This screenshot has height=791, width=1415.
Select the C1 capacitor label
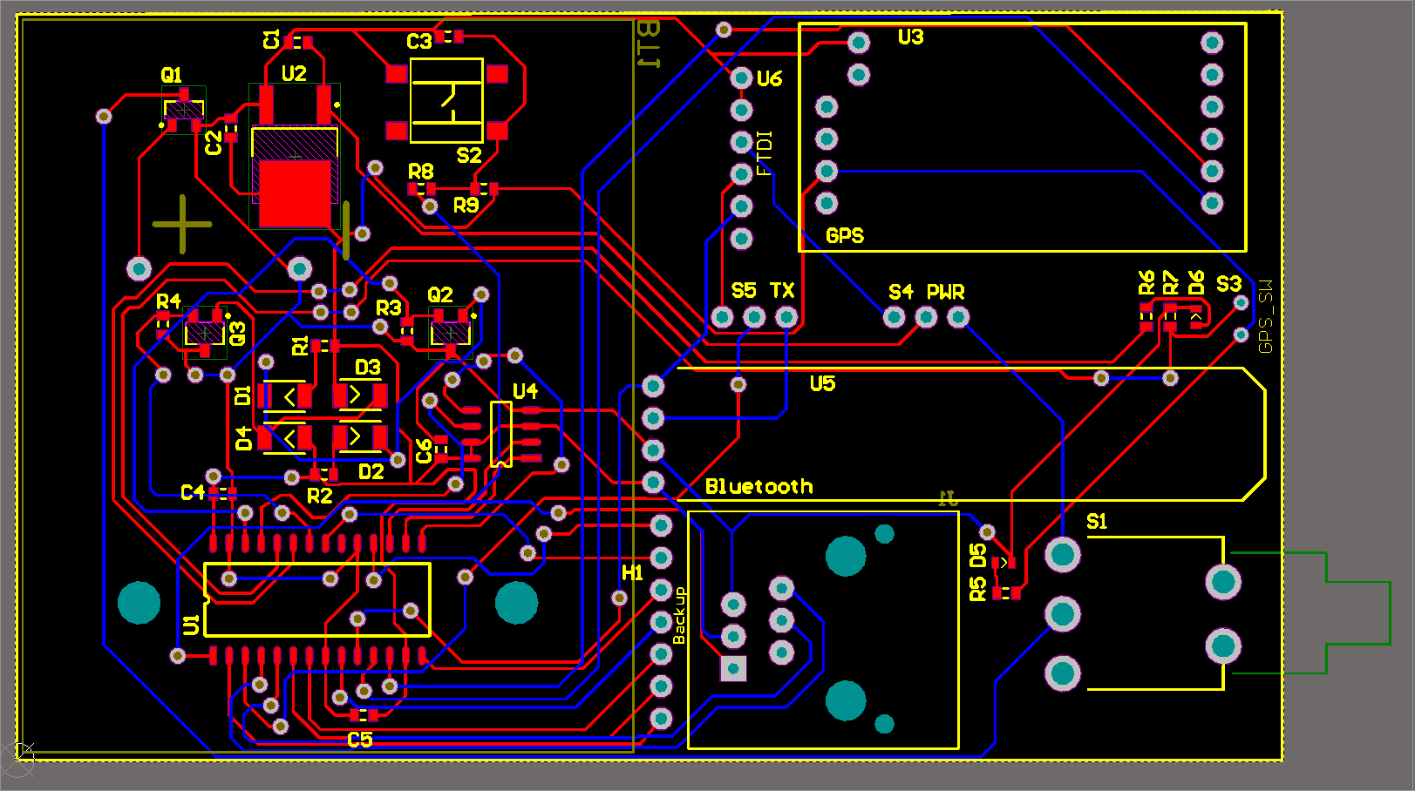[271, 39]
